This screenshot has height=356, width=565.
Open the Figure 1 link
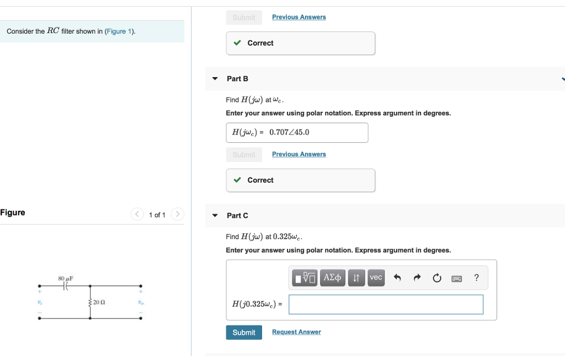click(119, 31)
